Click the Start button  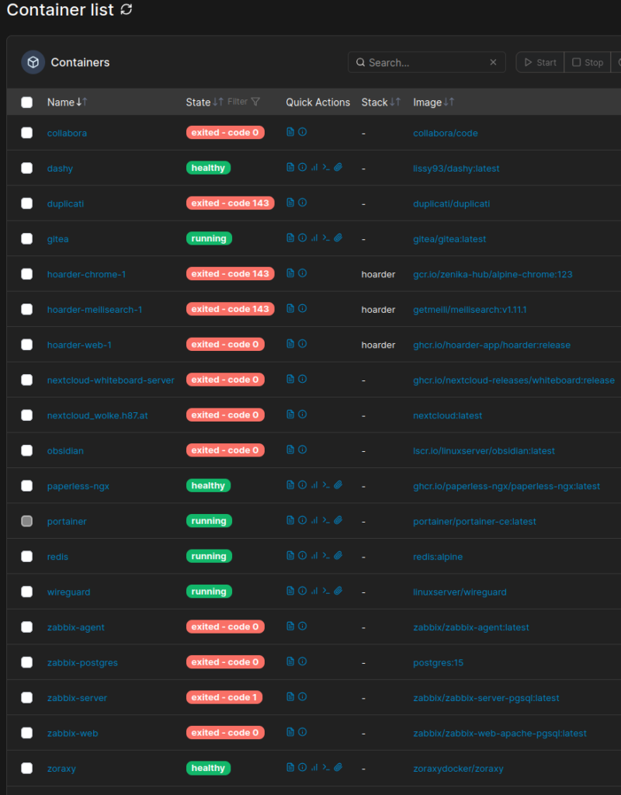pos(540,62)
